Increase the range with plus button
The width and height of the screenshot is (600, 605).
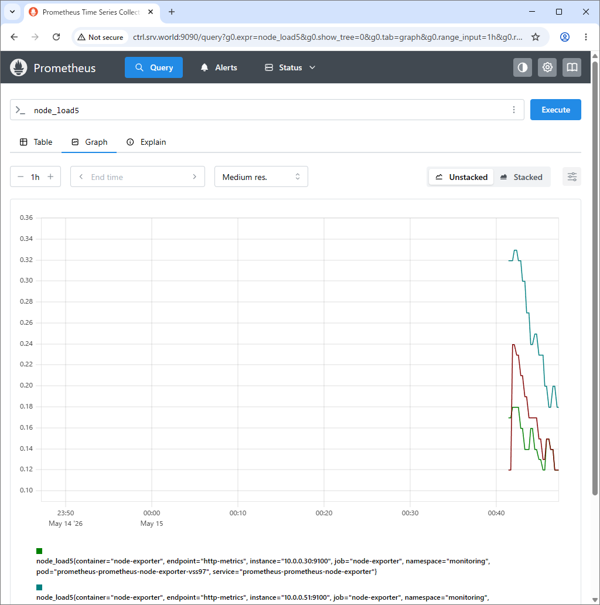tap(50, 176)
